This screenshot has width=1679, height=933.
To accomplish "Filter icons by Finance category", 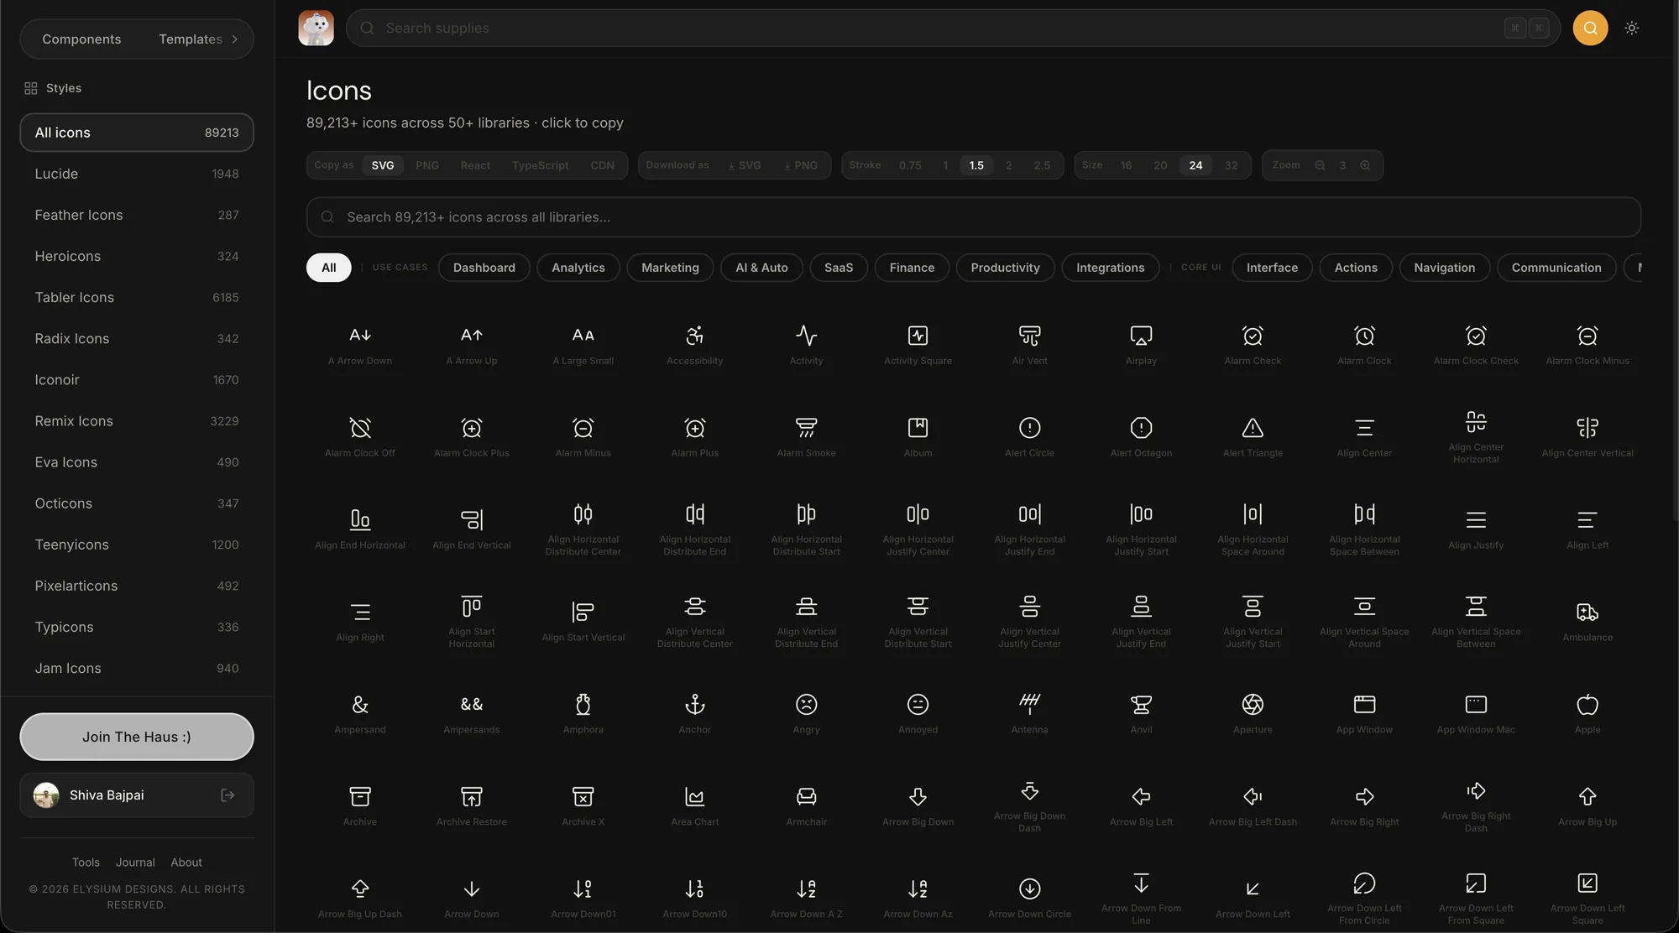I will click(x=912, y=268).
